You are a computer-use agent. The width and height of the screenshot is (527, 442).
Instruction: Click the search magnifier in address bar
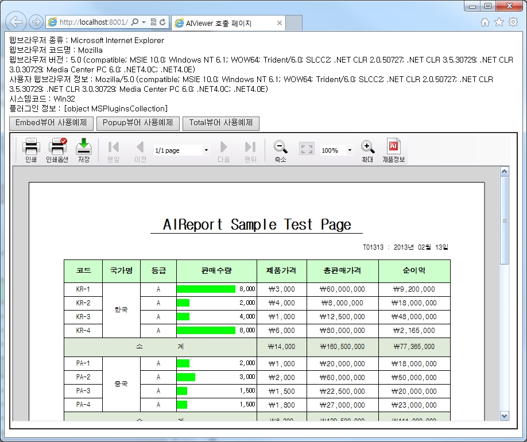click(x=134, y=22)
